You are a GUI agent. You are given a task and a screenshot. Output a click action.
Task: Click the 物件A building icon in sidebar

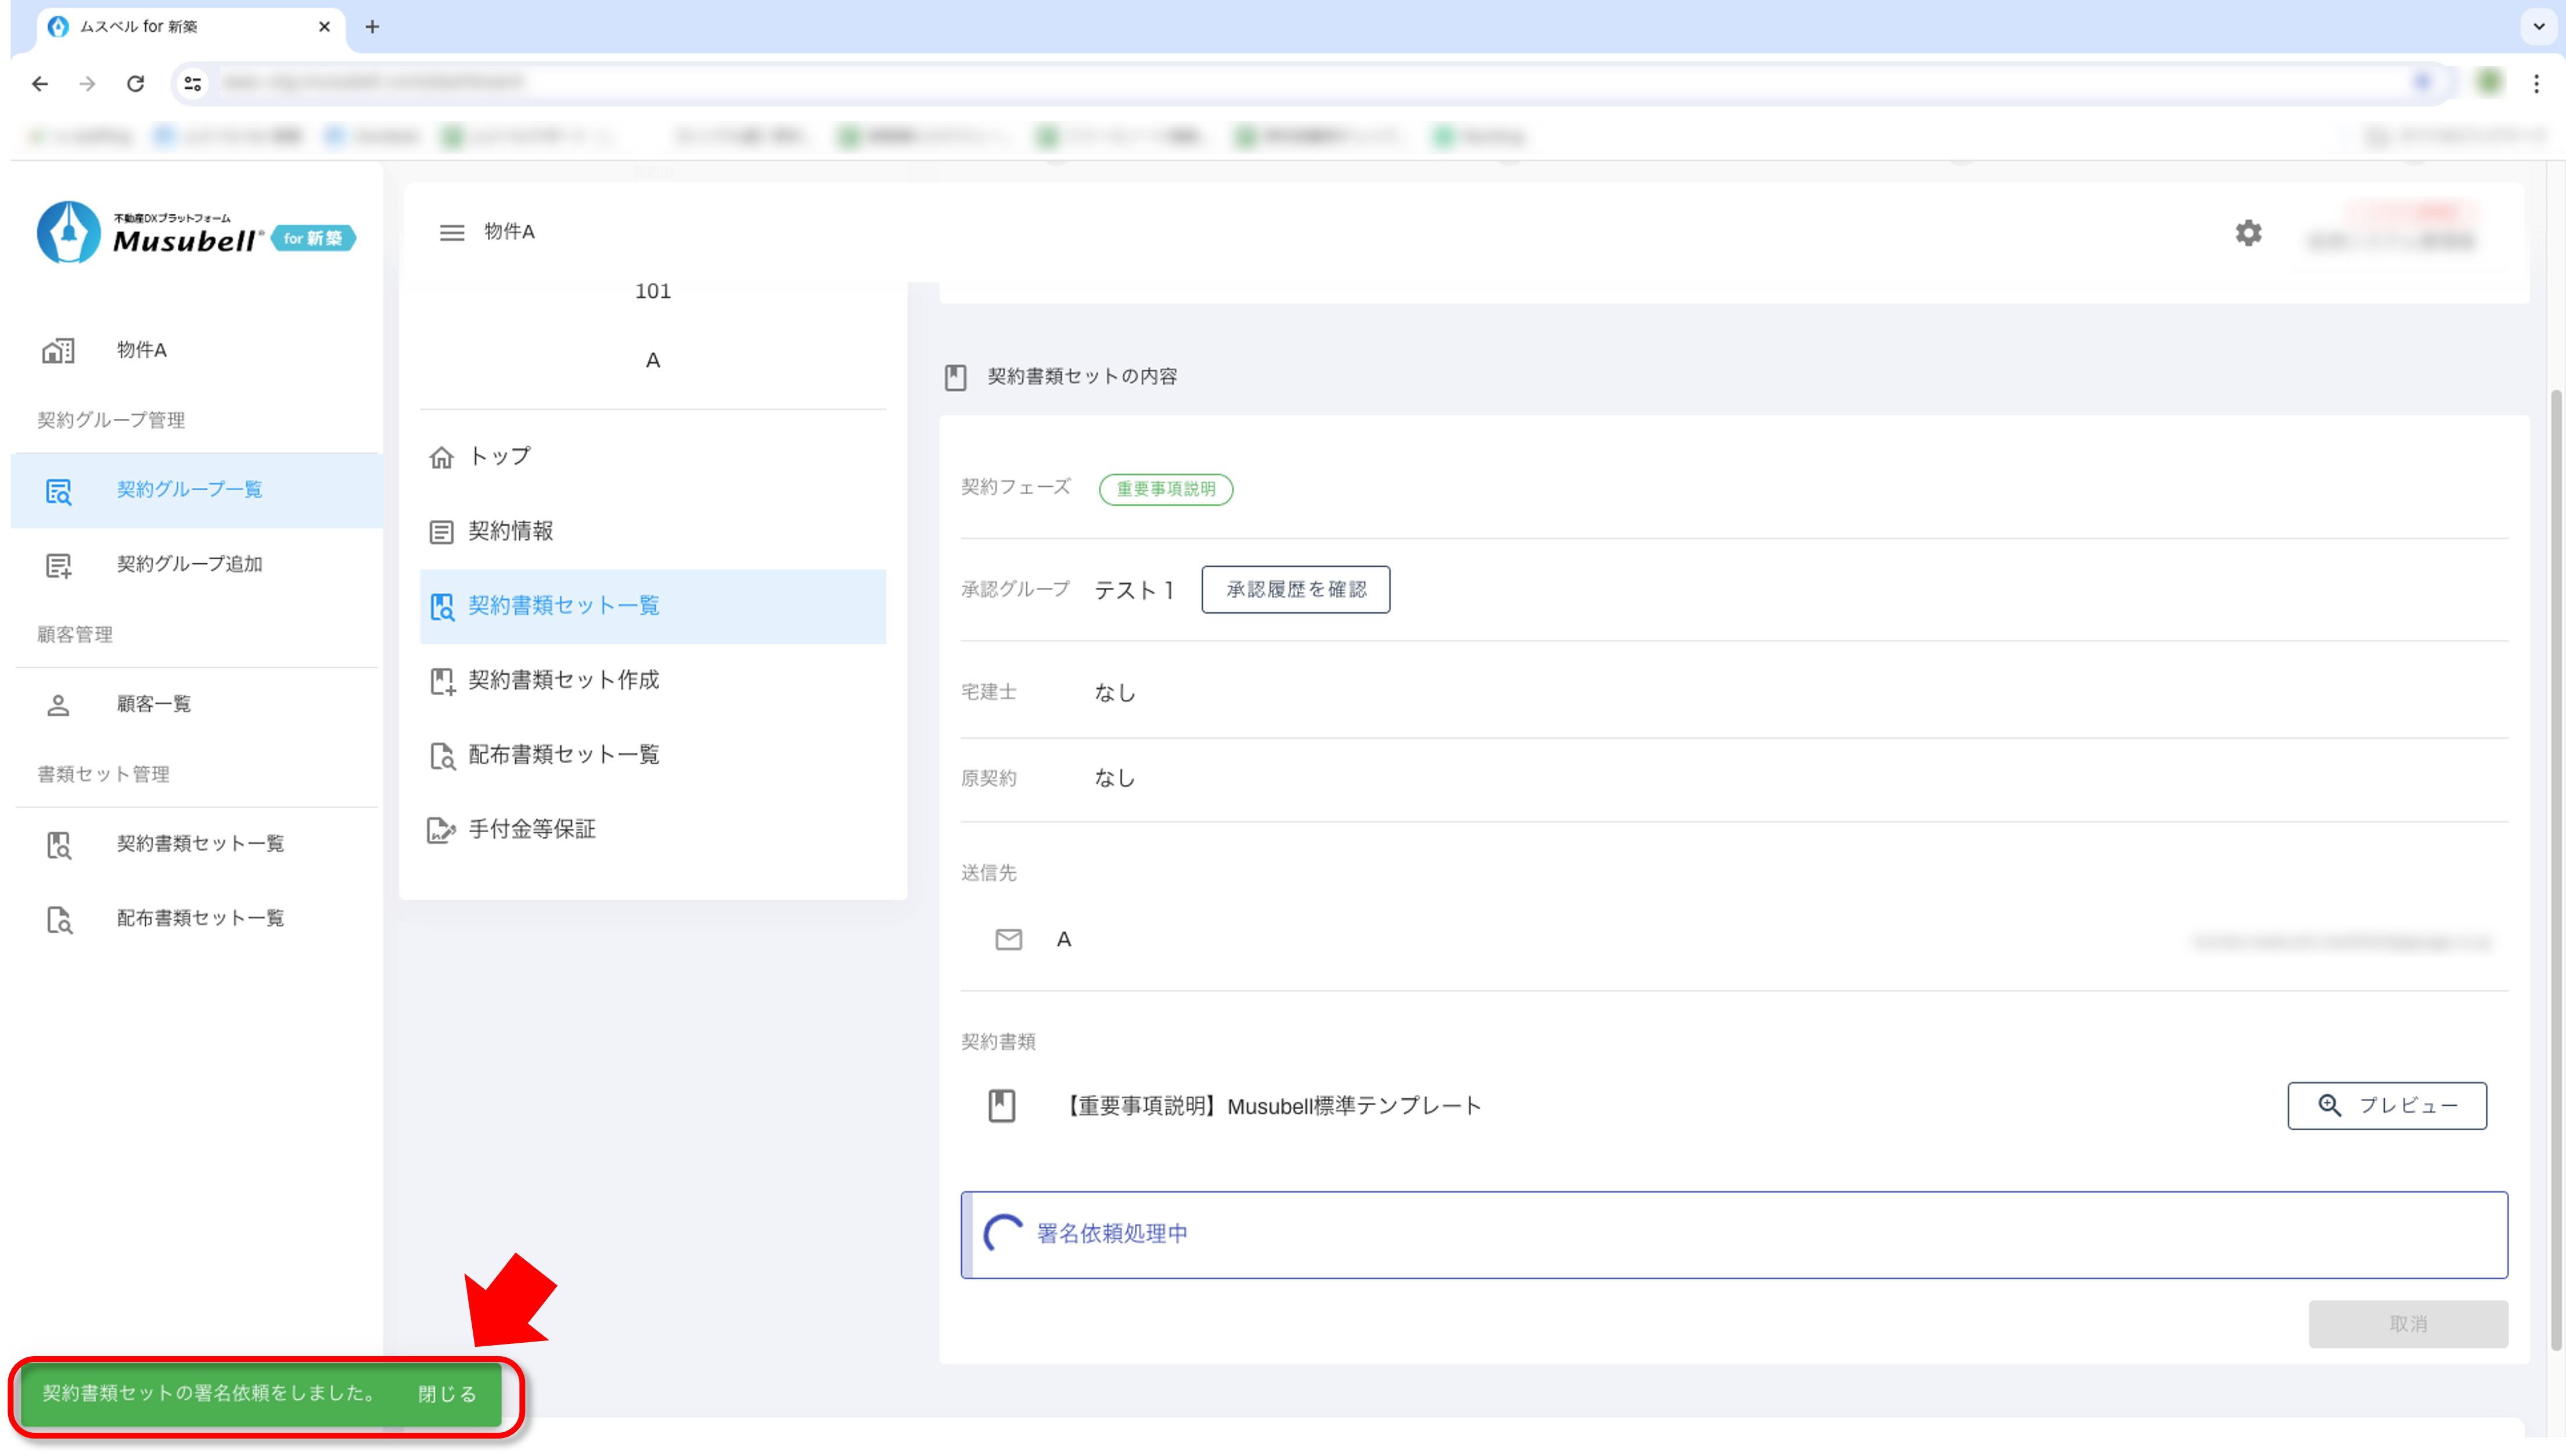click(x=58, y=350)
